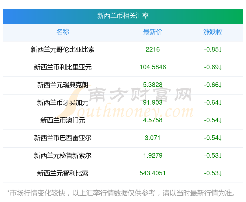This screenshot has height=202, width=246.
Task: Select the 新西兰币牙买加元 row name
Action: [x=63, y=103]
